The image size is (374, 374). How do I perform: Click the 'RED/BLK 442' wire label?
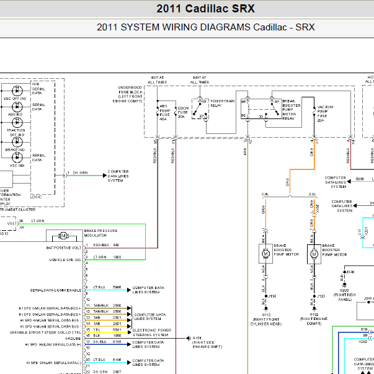[x=106, y=245]
